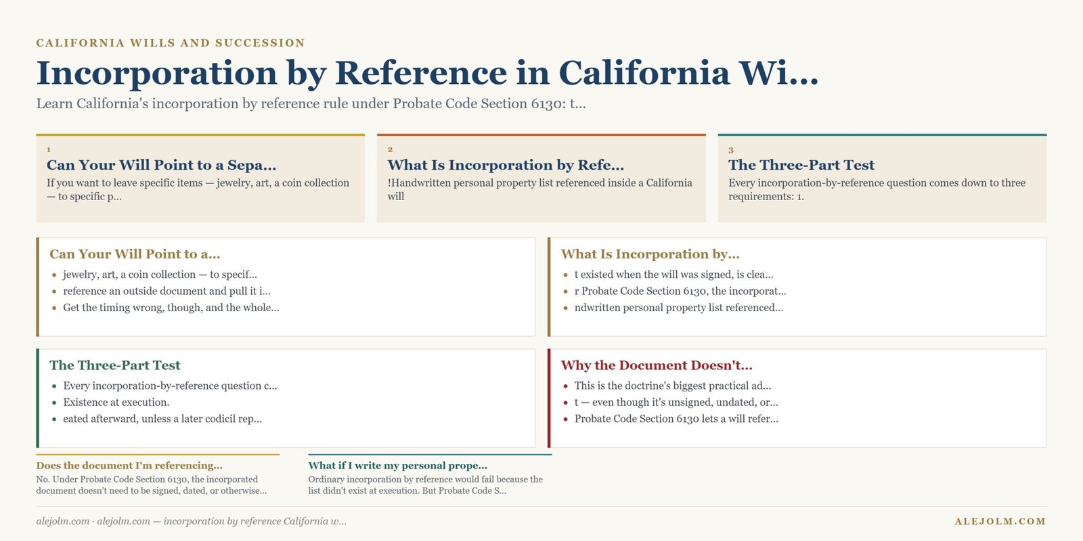
Task: Click the main title 'Incorporation by Reference in California Wi...'
Action: click(x=427, y=73)
